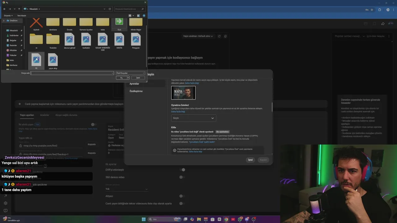Click the MAFIA stream thumbnail preview

coord(183,93)
